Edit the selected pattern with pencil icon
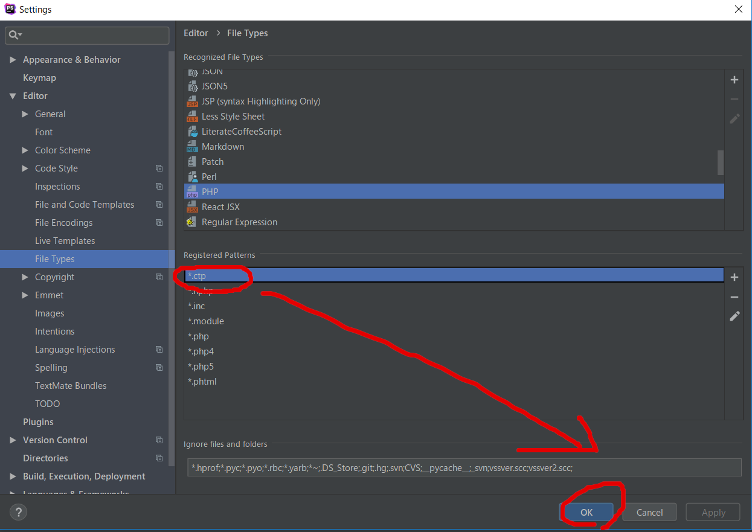Screen dimensions: 752x532 pyautogui.click(x=734, y=316)
